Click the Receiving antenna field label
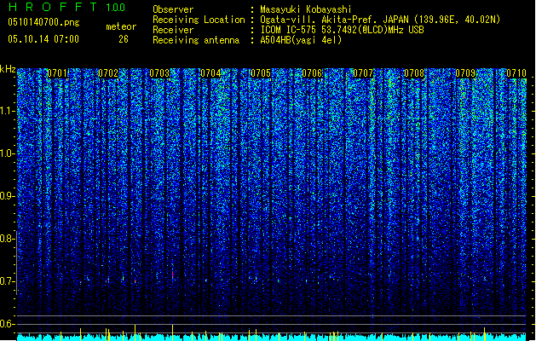This screenshot has width=536, height=341. pos(196,40)
